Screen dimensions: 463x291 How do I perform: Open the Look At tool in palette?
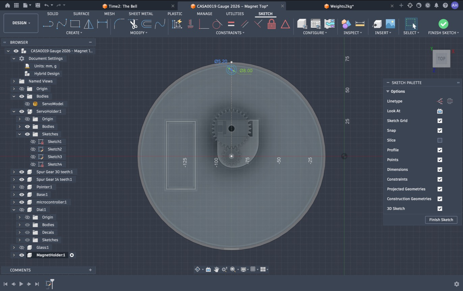pos(440,111)
